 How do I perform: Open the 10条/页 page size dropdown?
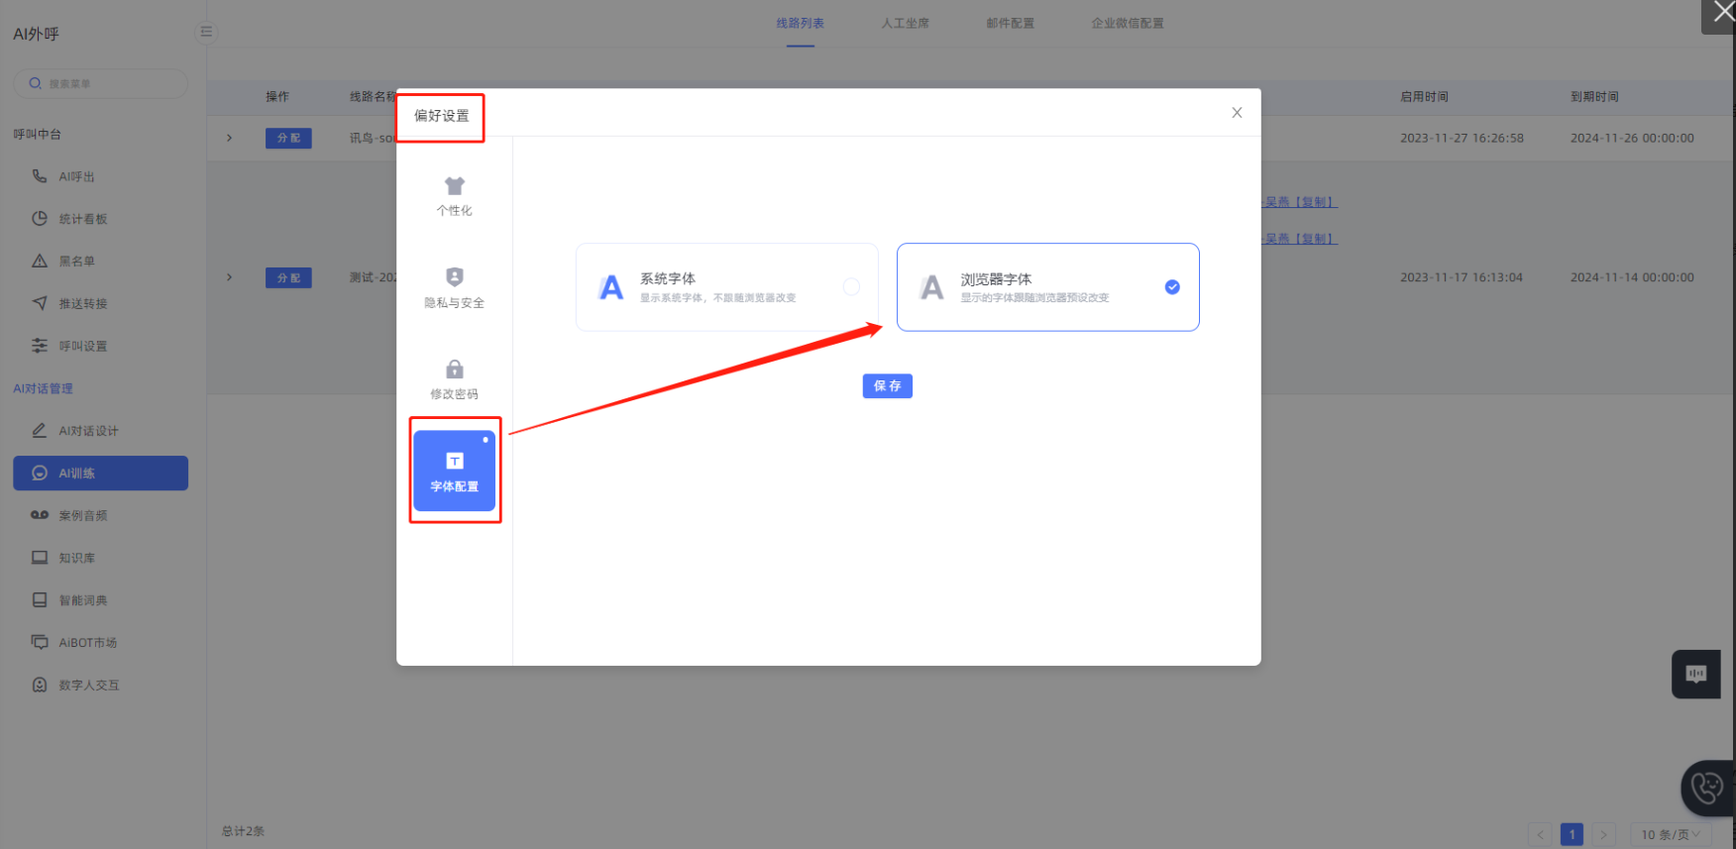(1670, 834)
